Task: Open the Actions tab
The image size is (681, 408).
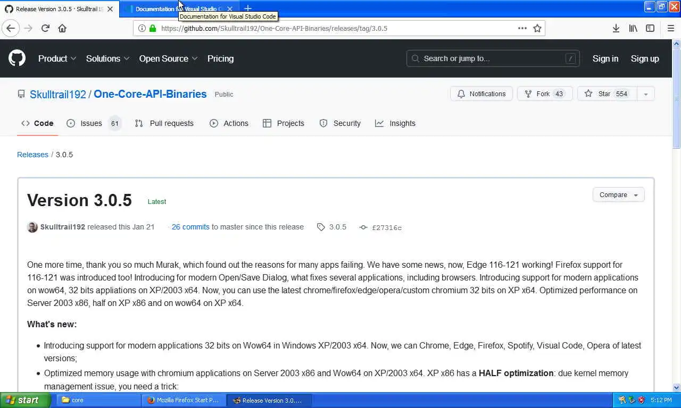Action: 229,123
